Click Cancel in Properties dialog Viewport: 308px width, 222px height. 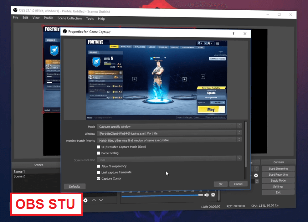coord(238,184)
